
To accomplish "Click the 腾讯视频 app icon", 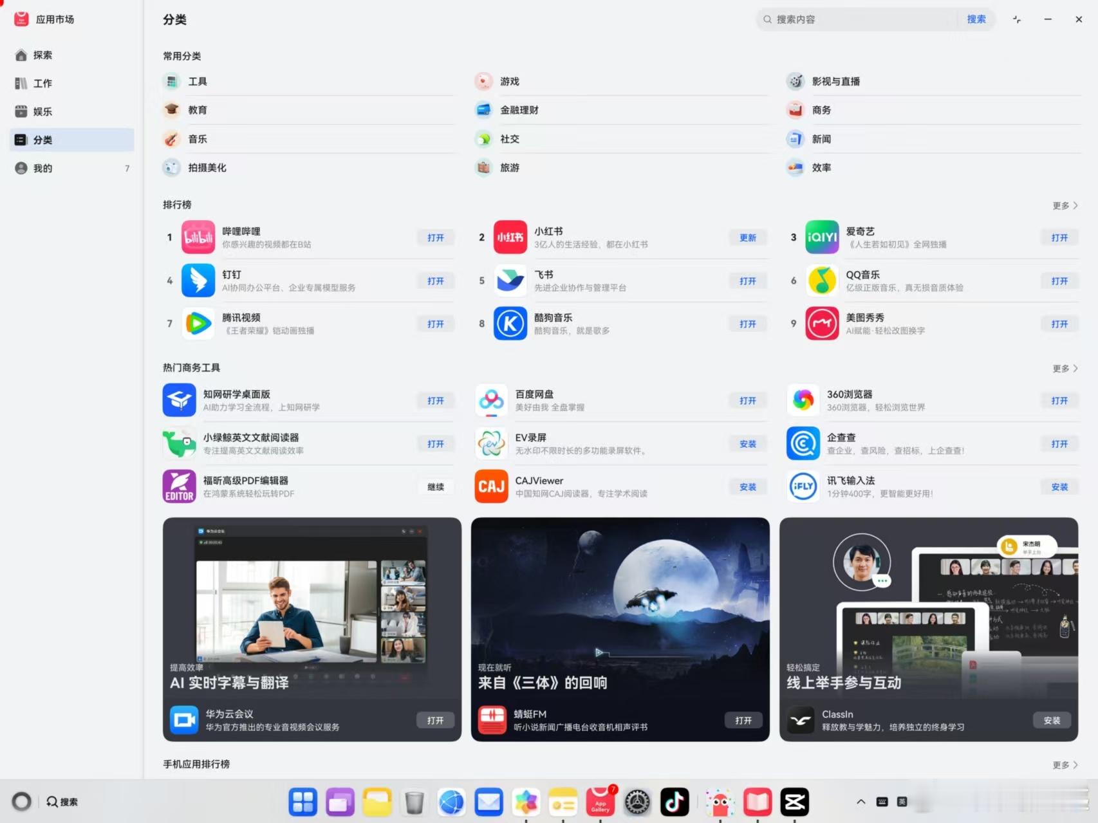I will point(198,324).
